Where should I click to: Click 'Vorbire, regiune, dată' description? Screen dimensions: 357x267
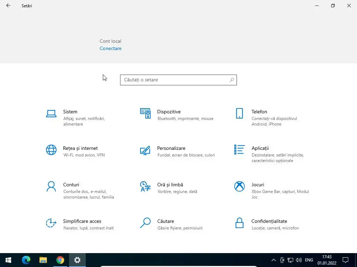pyautogui.click(x=177, y=192)
